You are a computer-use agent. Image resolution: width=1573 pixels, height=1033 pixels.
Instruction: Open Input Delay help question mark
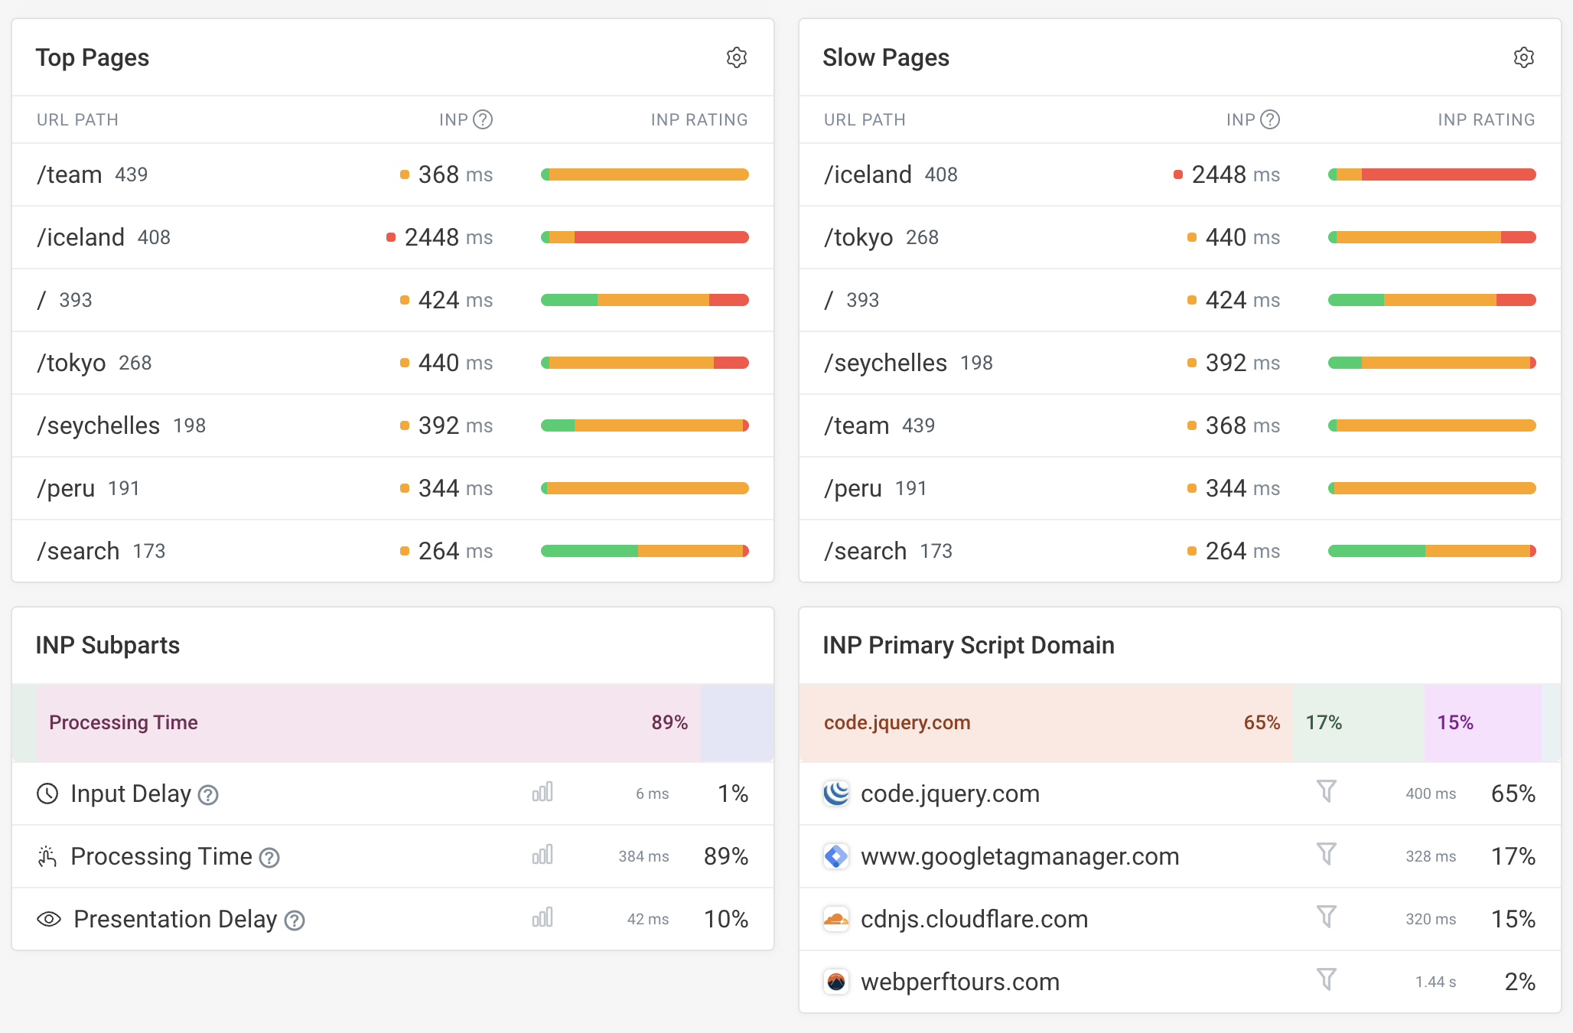click(208, 796)
